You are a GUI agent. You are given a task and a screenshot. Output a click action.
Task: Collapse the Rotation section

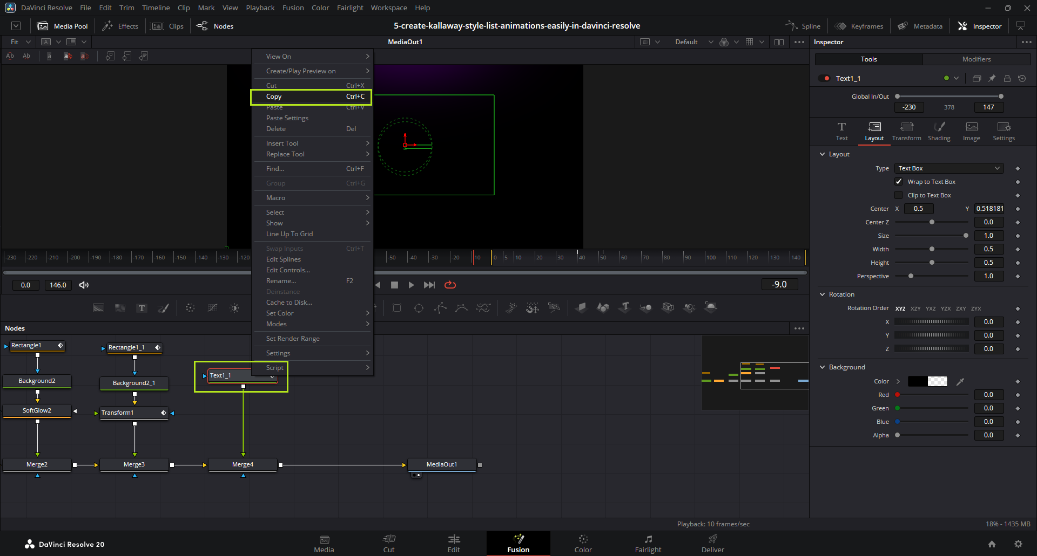coord(823,294)
